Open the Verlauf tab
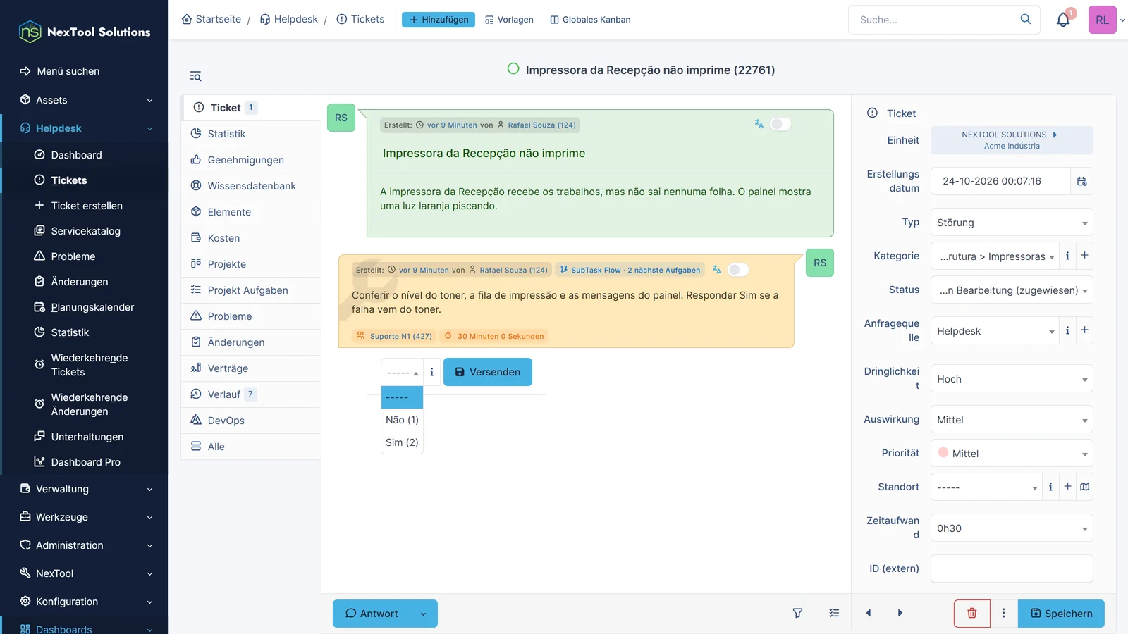Screen dimensions: 1128x634 (x=251, y=394)
